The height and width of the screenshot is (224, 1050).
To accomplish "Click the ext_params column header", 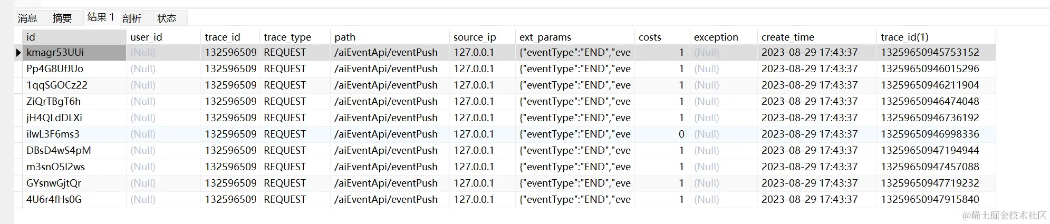I will [x=575, y=37].
